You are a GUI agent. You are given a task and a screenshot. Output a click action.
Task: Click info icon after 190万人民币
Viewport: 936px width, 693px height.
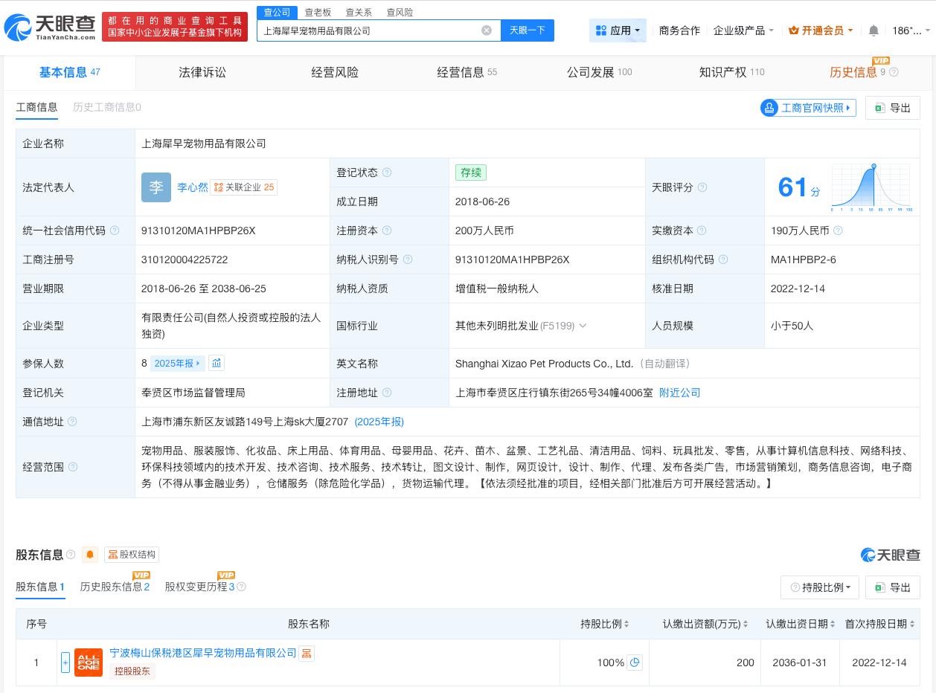point(838,231)
